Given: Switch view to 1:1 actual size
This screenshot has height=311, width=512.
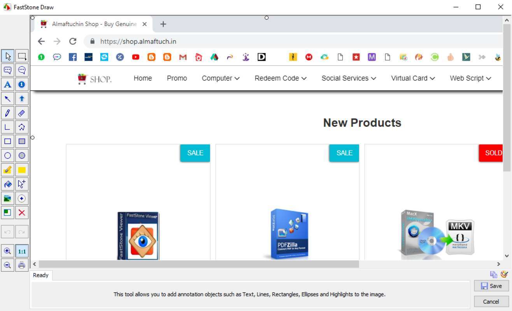Looking at the screenshot, I should tap(22, 251).
